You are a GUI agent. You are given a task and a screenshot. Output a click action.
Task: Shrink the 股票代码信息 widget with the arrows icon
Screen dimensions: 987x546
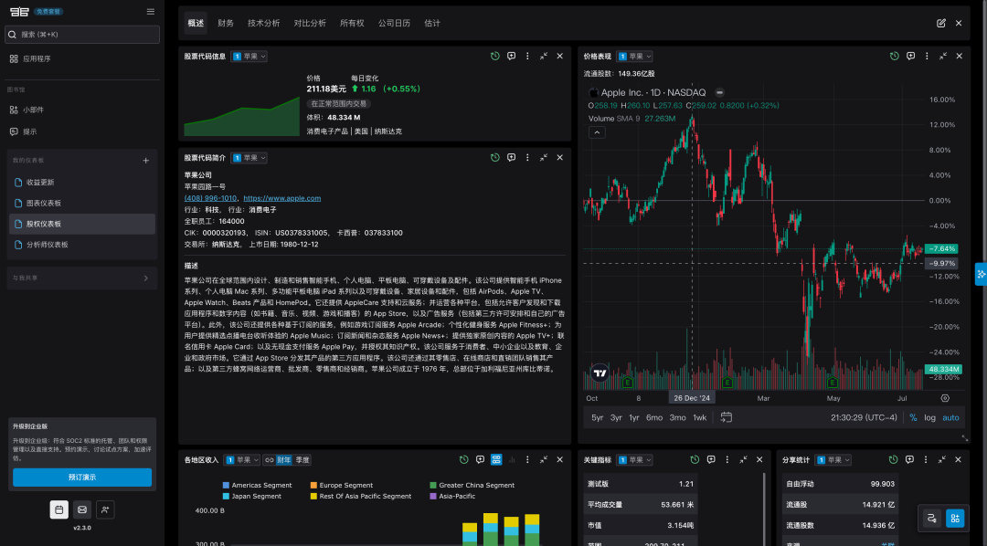[543, 56]
